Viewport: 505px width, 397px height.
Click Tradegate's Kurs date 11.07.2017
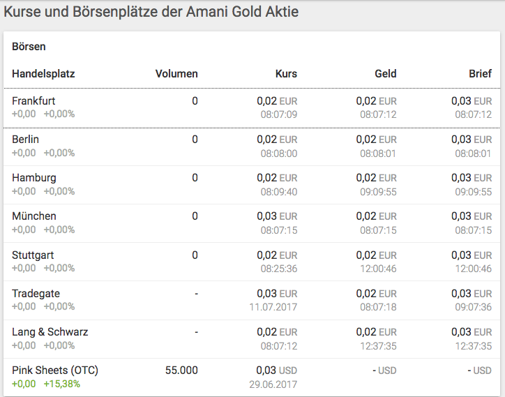(273, 307)
